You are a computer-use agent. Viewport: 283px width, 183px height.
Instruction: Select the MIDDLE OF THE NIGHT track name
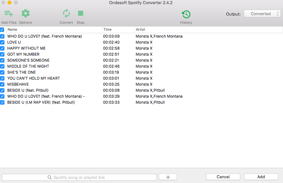28,66
